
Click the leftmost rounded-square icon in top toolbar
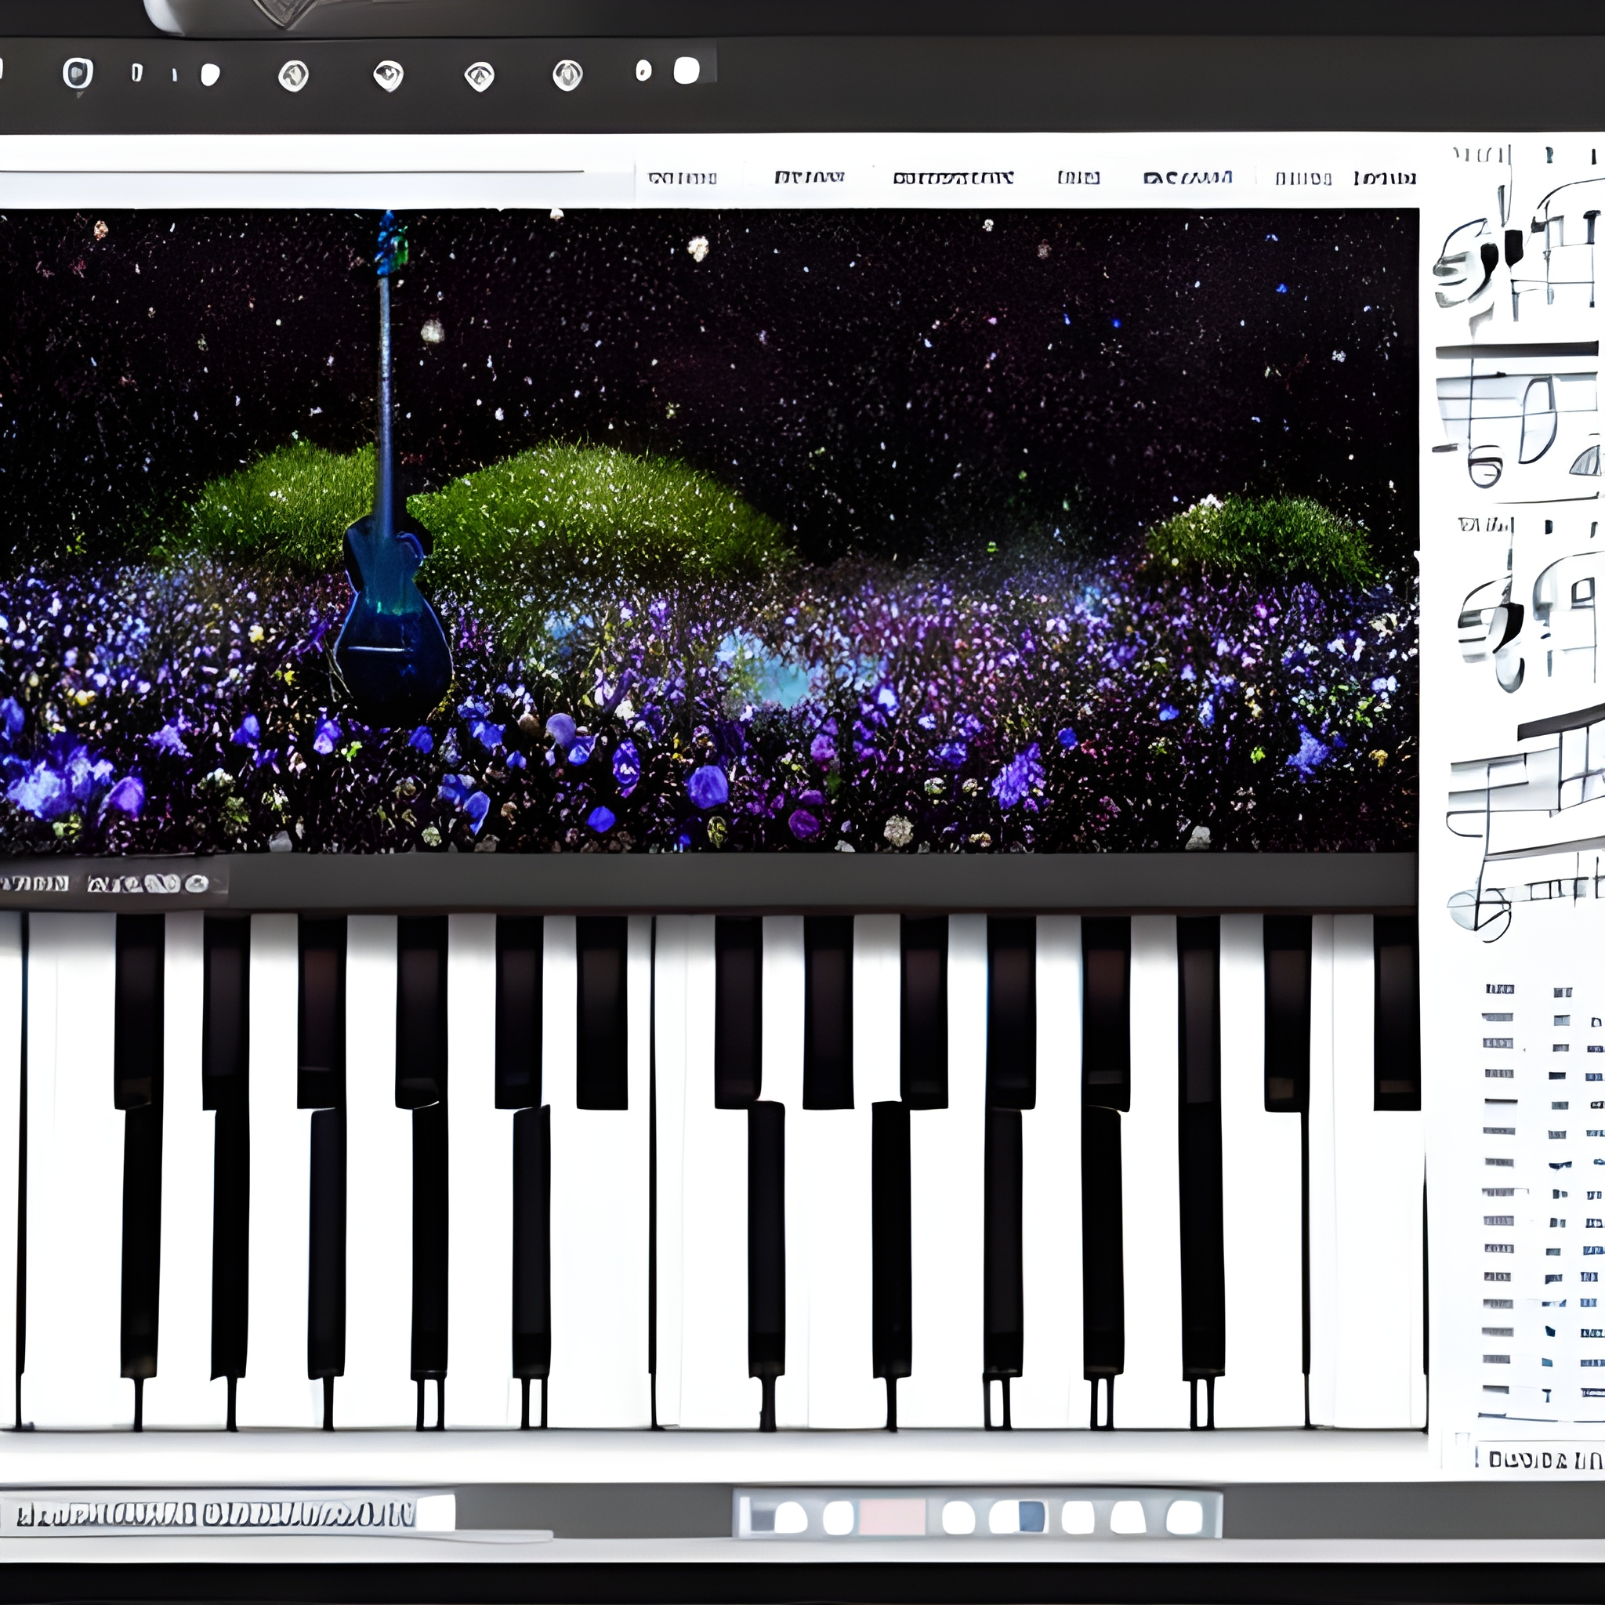78,74
